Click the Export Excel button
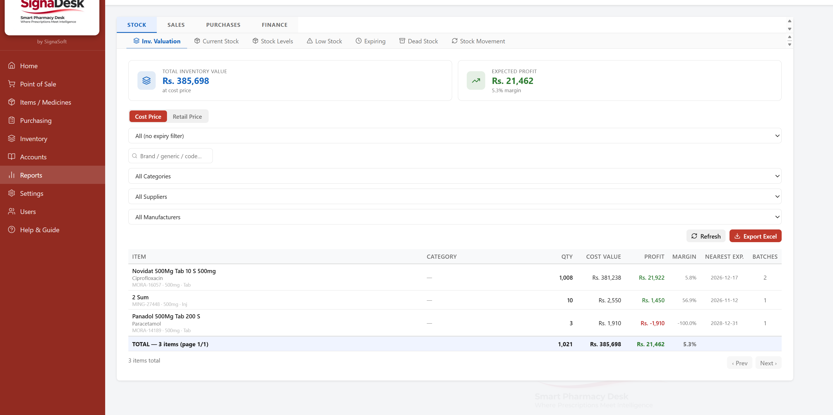 pos(755,236)
